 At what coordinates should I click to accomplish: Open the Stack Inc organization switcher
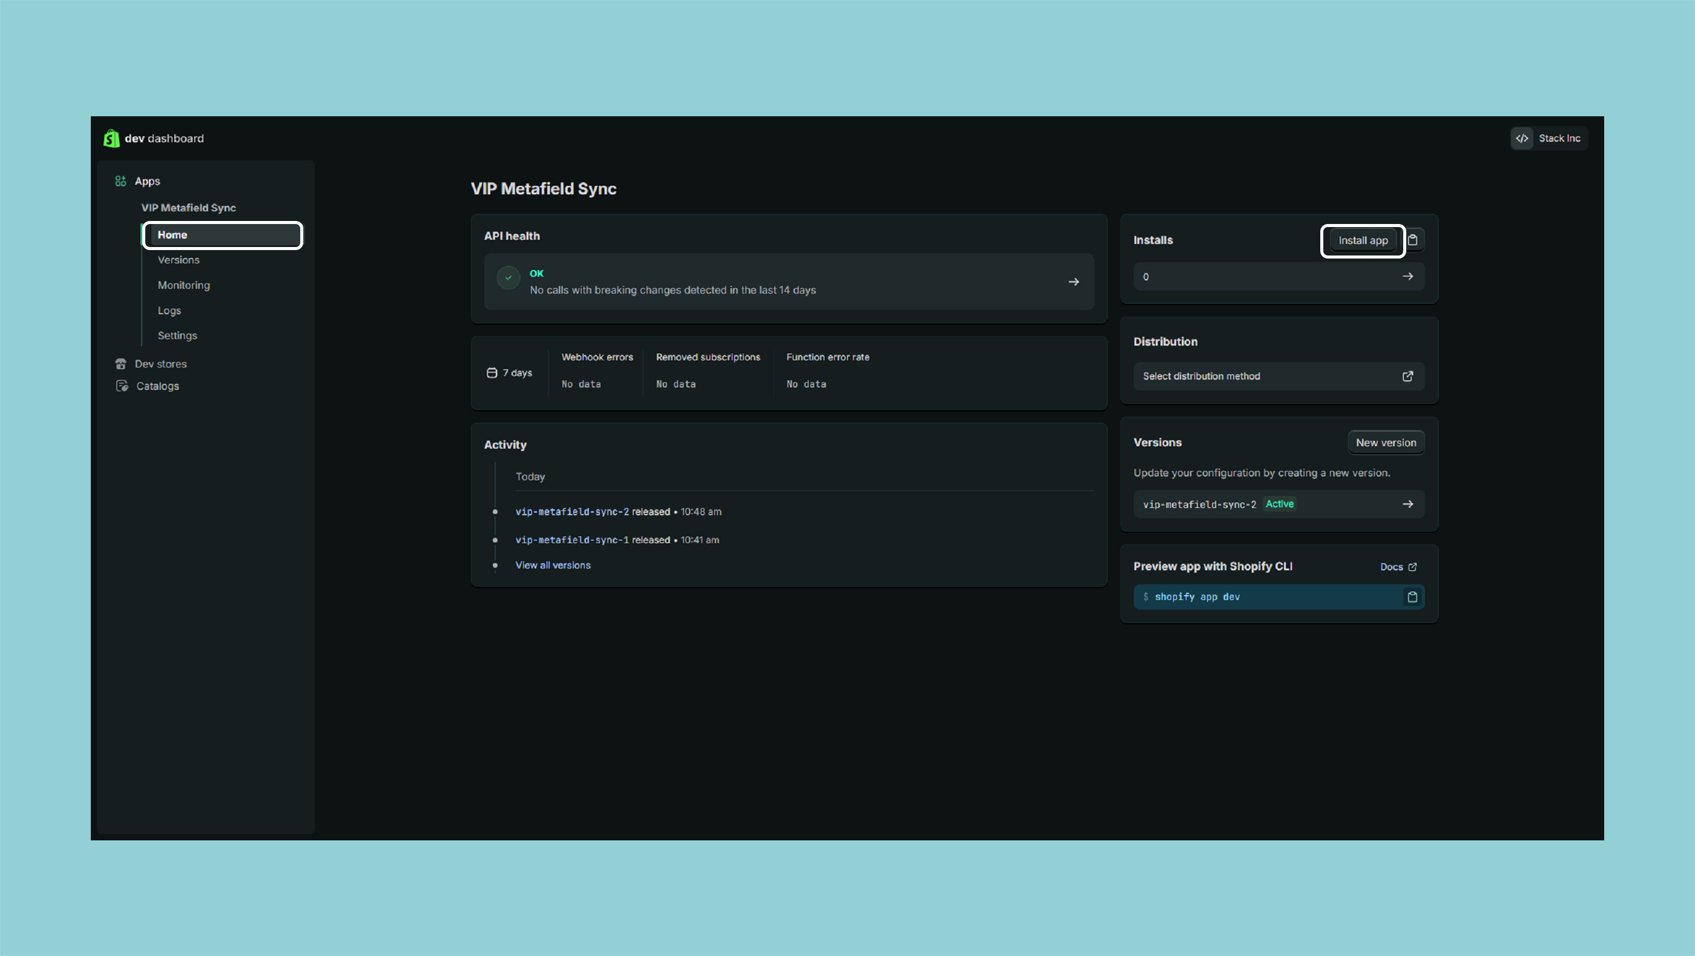pos(1559,138)
